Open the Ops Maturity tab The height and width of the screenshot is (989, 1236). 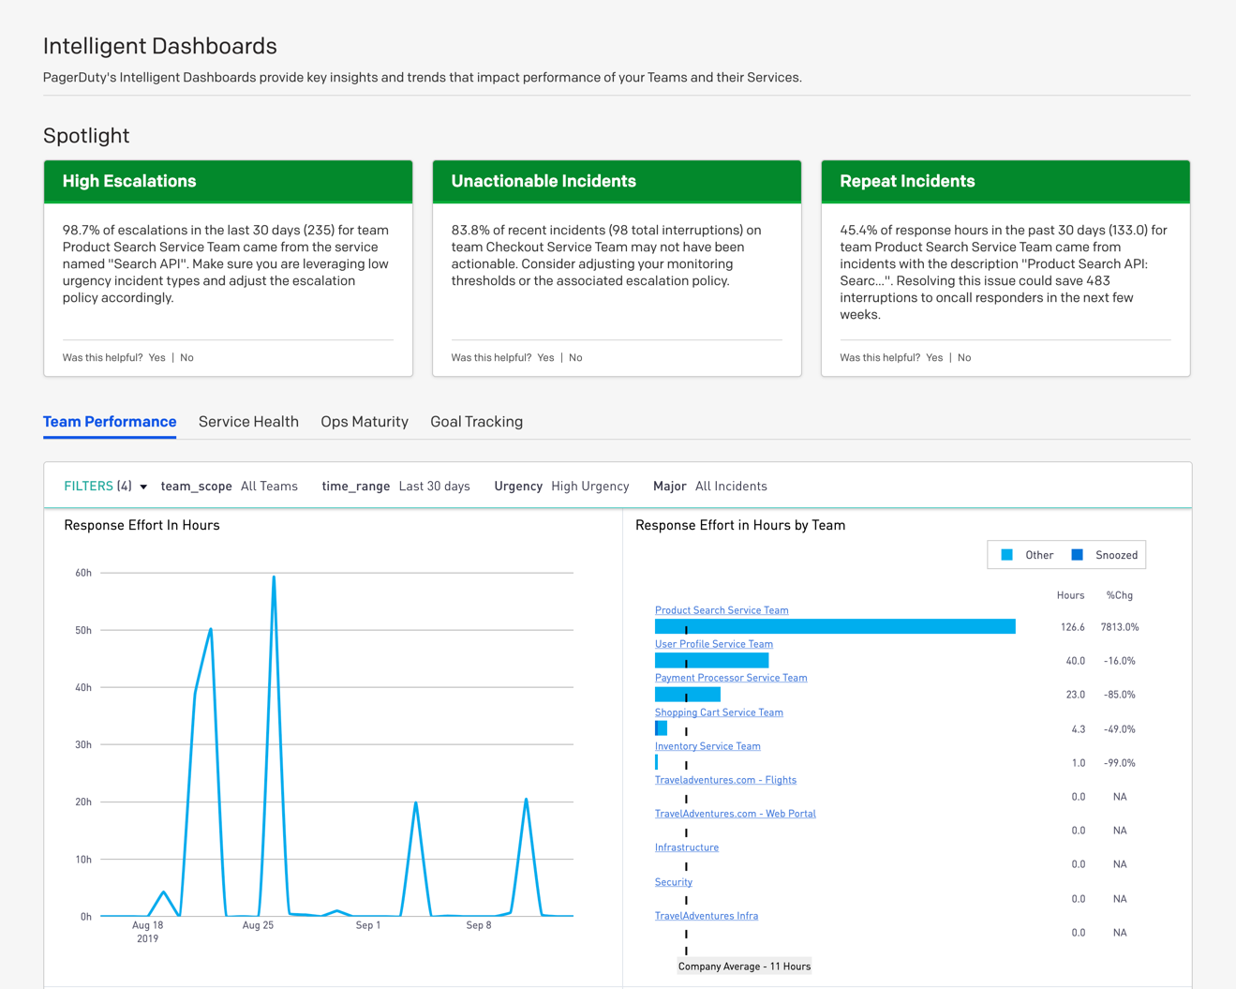tap(364, 422)
